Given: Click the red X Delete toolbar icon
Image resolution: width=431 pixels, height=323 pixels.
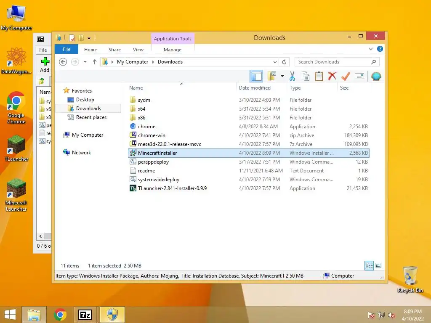Looking at the screenshot, I should tap(332, 76).
